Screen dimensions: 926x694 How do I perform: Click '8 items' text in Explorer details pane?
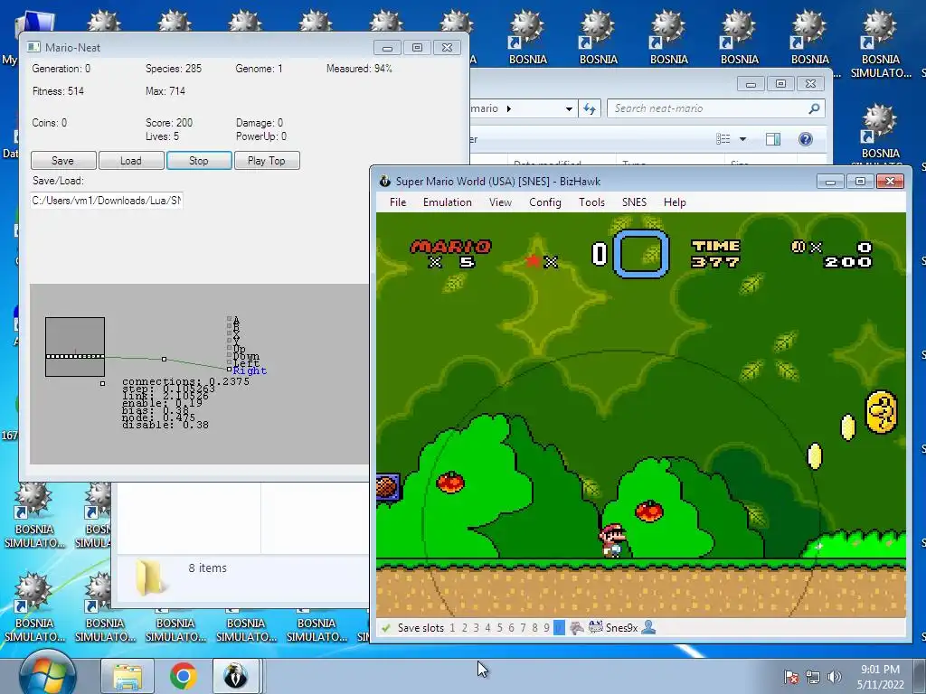[207, 567]
